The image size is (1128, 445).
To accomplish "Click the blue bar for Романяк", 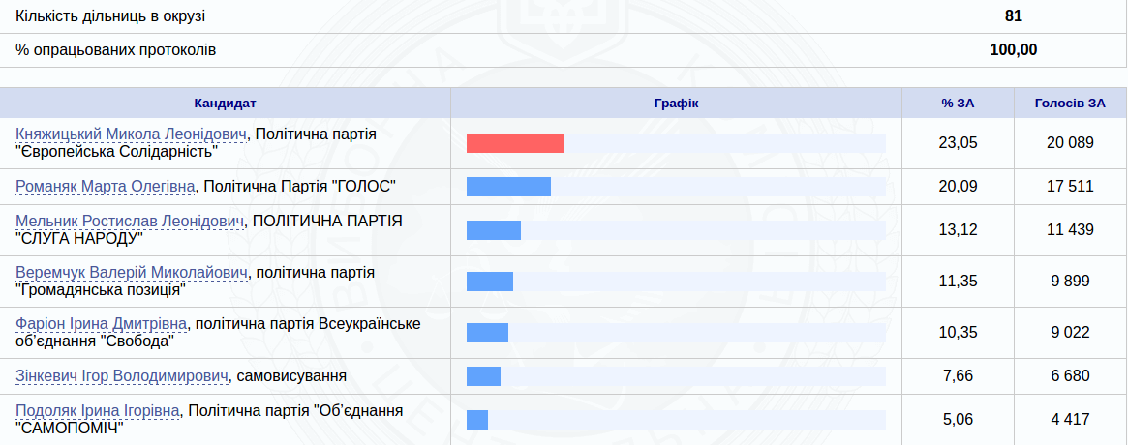I will (508, 187).
